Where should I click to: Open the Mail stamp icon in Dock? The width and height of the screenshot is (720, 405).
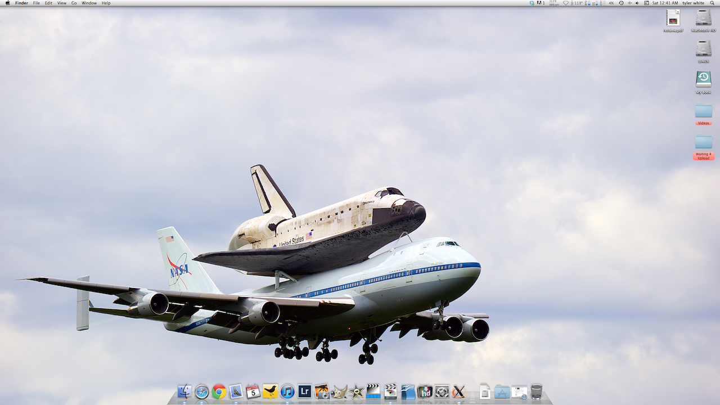[236, 391]
